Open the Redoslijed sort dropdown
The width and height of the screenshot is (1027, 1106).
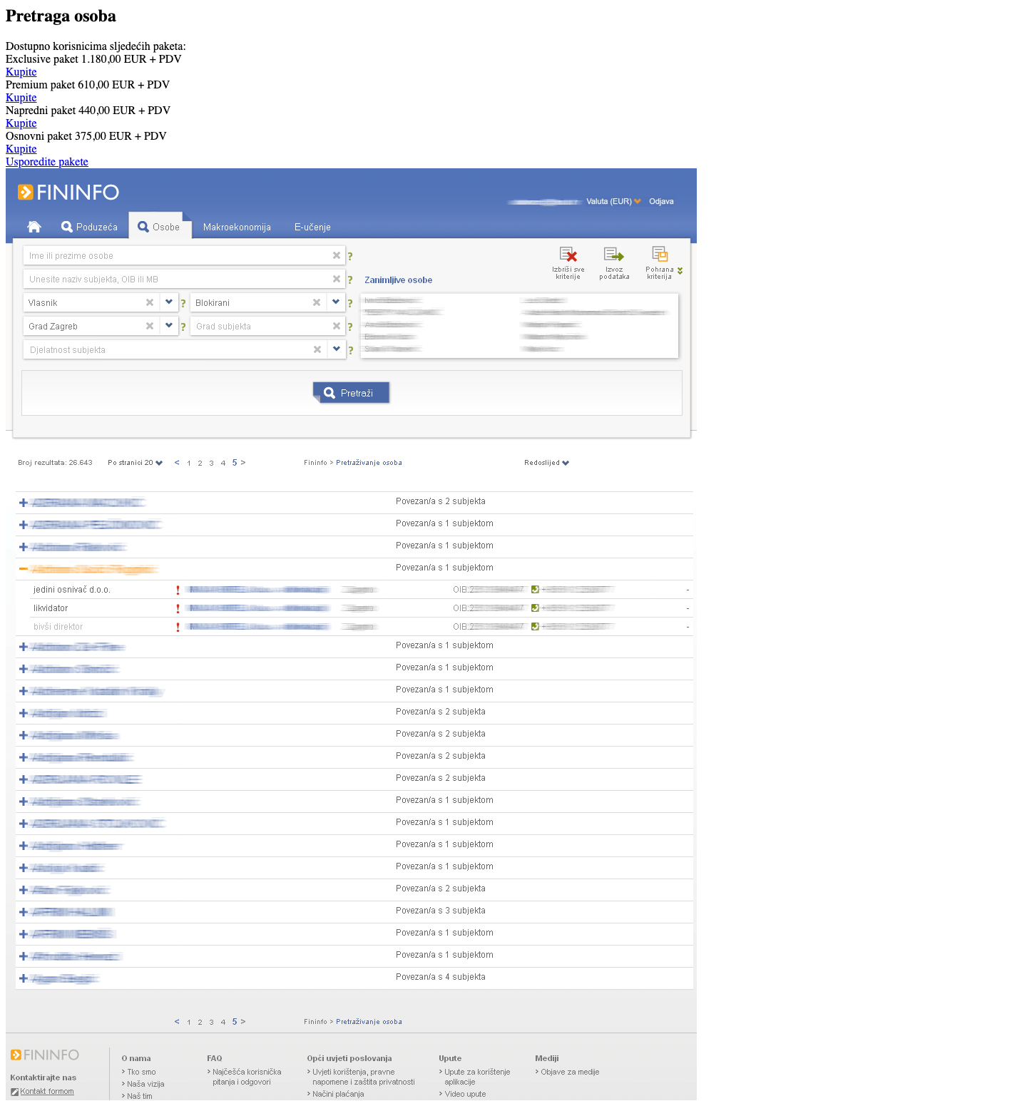tap(546, 463)
